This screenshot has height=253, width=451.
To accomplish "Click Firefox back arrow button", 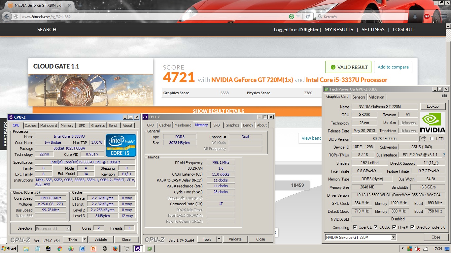I will pos(7,16).
